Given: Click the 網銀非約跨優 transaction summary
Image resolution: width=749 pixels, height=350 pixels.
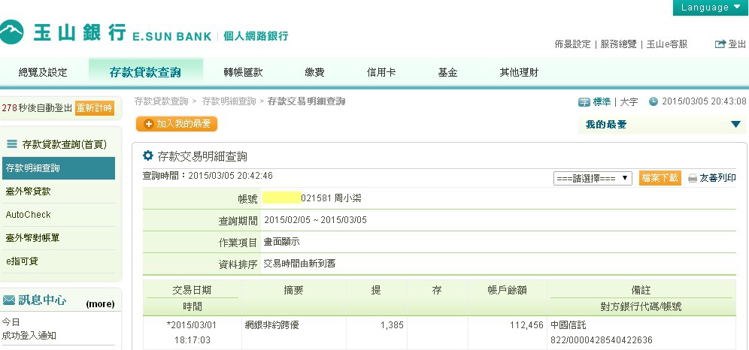Looking at the screenshot, I should coord(271,325).
